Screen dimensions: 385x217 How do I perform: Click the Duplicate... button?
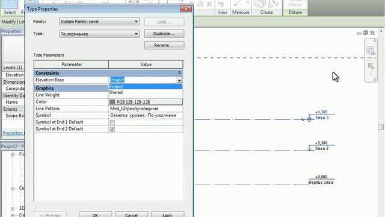pos(164,34)
